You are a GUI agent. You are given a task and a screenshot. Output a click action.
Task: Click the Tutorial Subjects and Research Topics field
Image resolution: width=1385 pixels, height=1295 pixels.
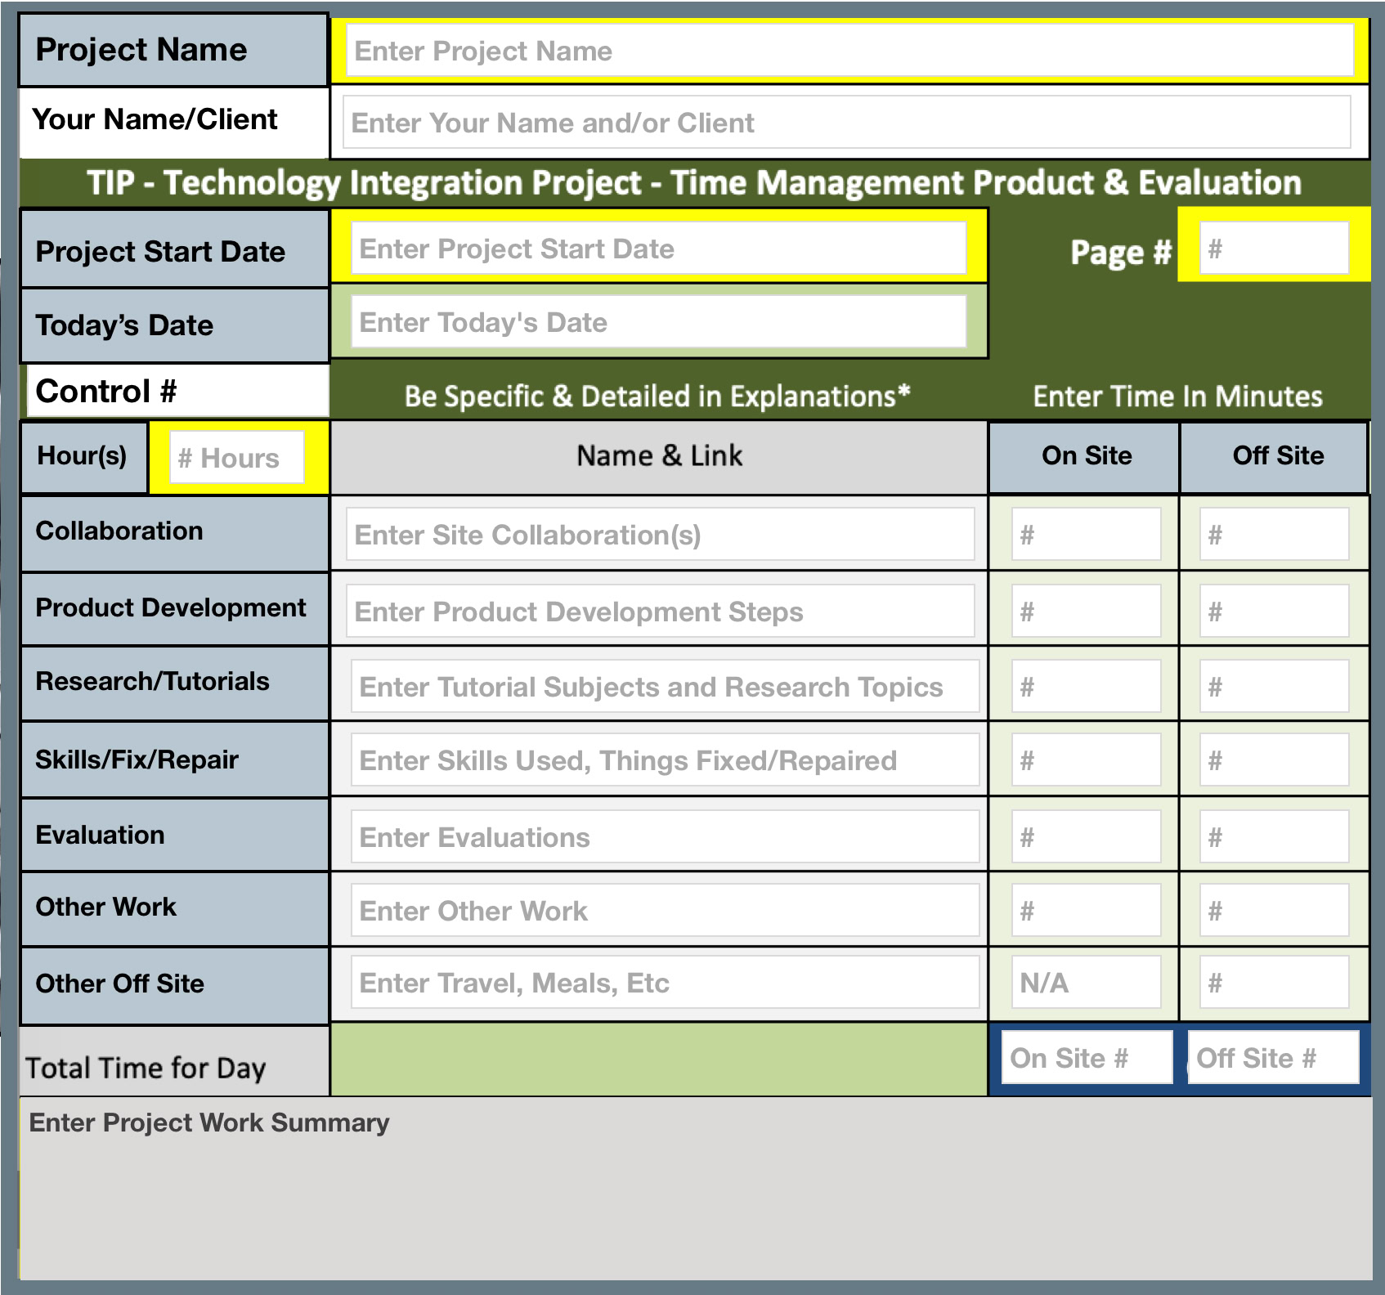click(x=666, y=686)
